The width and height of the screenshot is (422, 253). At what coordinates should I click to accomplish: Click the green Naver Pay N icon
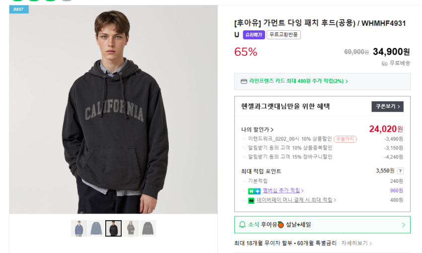251,200
